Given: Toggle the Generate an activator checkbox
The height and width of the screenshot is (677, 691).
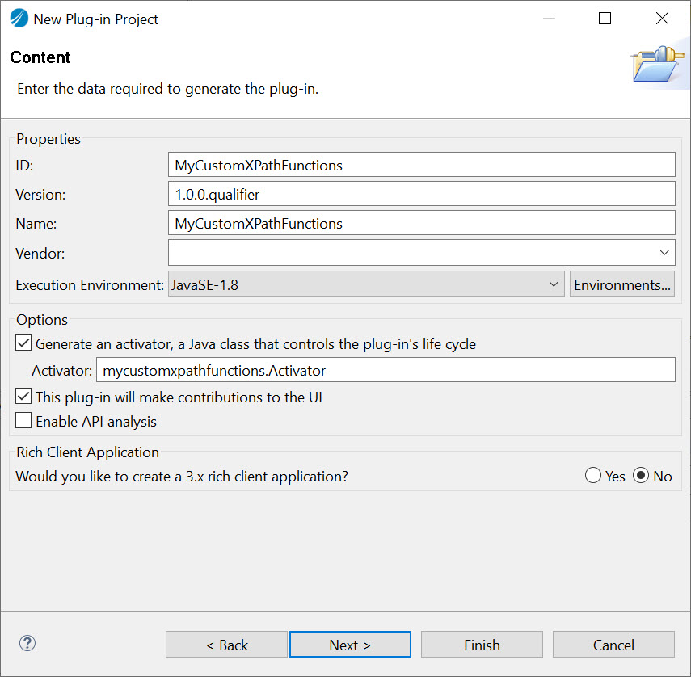Looking at the screenshot, I should pos(24,343).
